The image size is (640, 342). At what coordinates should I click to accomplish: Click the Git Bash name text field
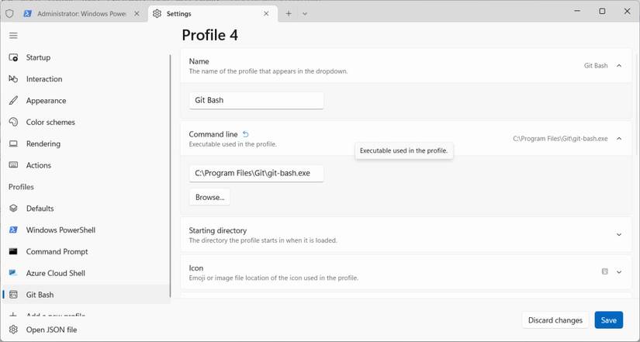[x=256, y=100]
